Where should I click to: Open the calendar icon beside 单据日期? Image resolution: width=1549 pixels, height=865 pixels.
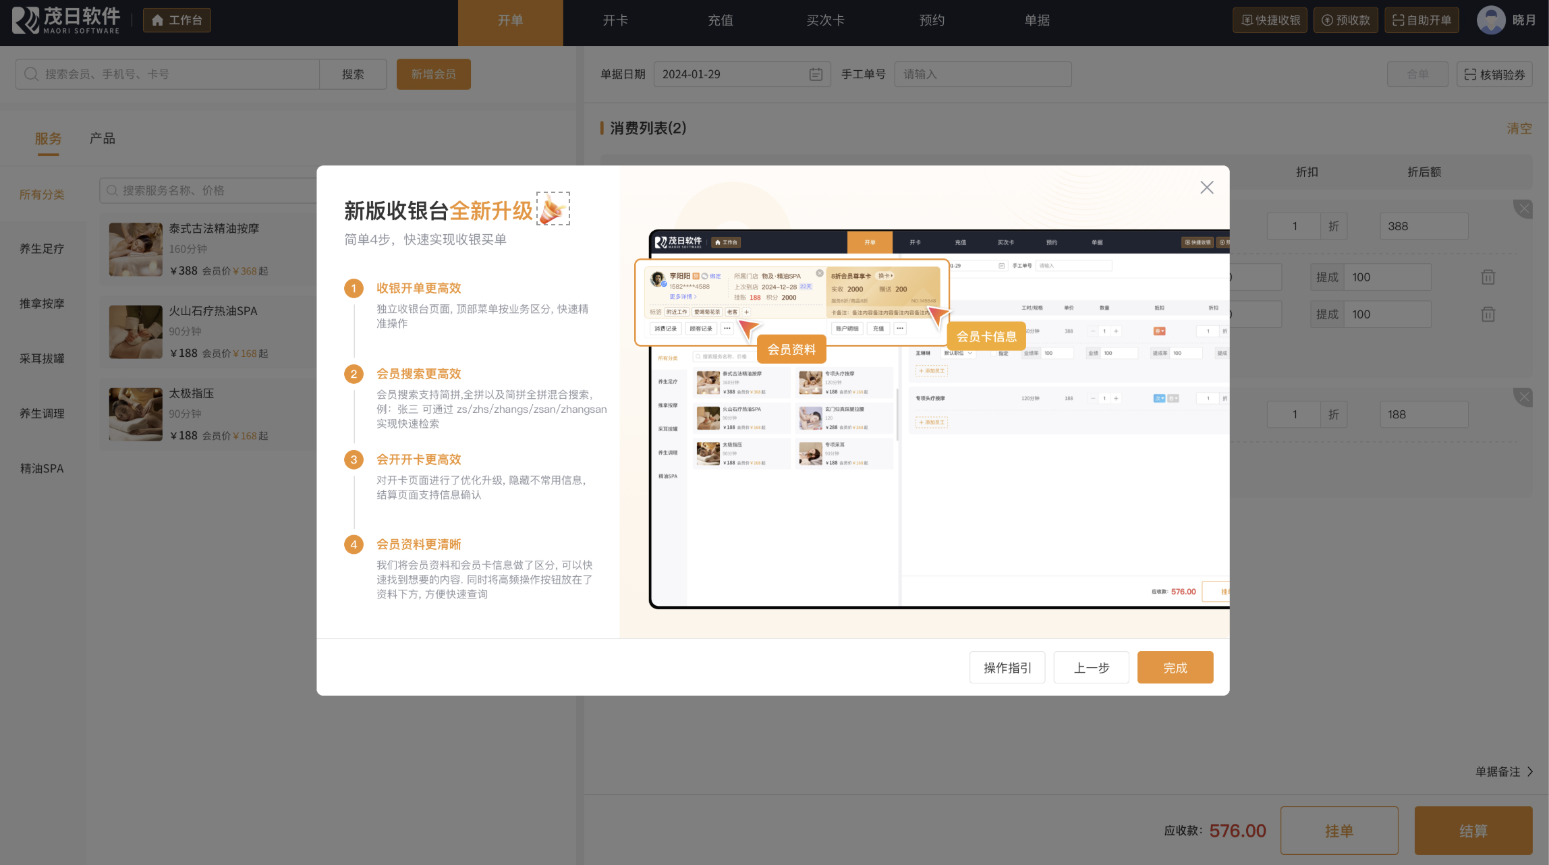click(815, 74)
